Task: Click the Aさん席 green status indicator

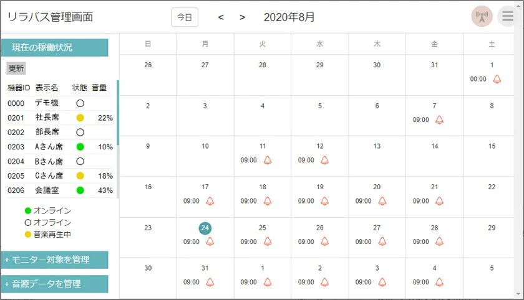Action: (x=80, y=147)
